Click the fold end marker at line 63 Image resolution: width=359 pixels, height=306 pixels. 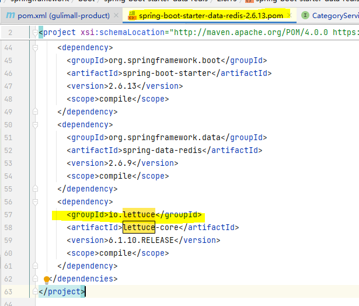[x=35, y=291]
